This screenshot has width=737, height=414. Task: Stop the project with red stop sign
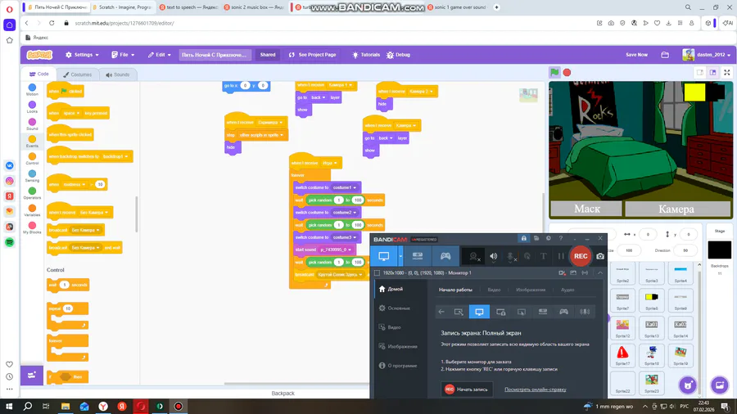tap(567, 72)
